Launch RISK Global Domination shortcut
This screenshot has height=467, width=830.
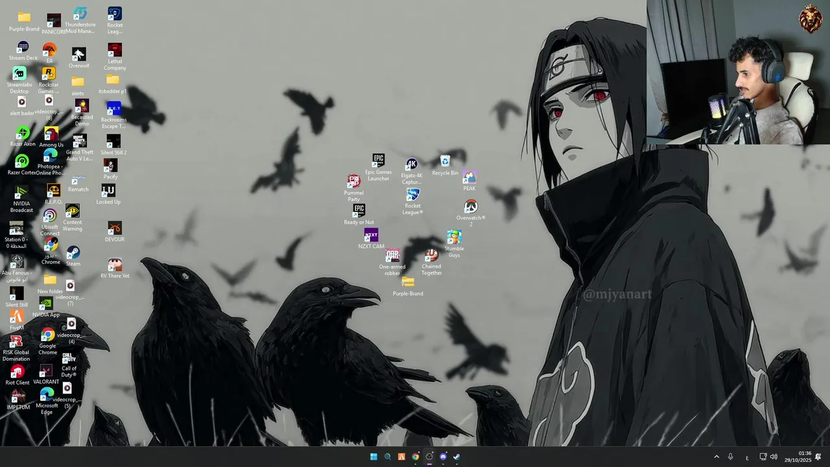tap(16, 348)
